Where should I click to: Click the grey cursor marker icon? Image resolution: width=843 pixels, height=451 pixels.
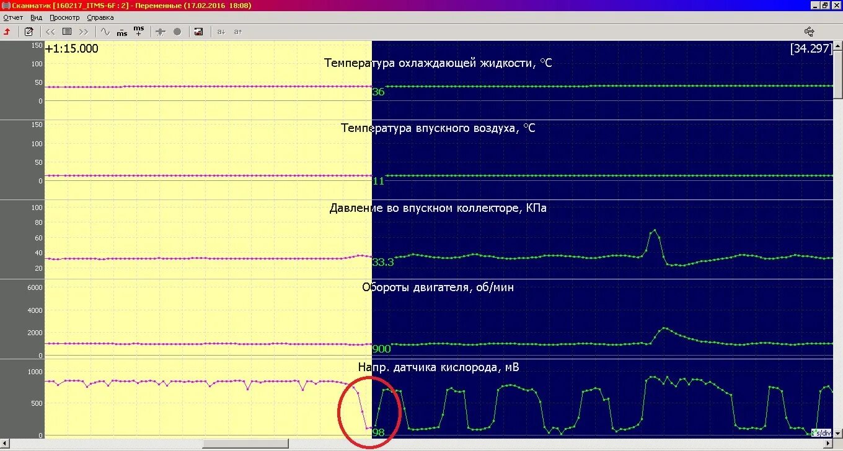(x=161, y=31)
